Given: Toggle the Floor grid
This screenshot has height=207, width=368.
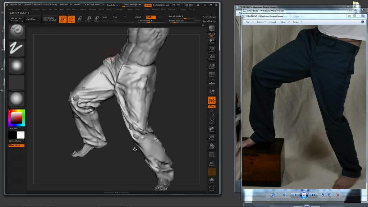Looking at the screenshot, I should click(x=212, y=83).
